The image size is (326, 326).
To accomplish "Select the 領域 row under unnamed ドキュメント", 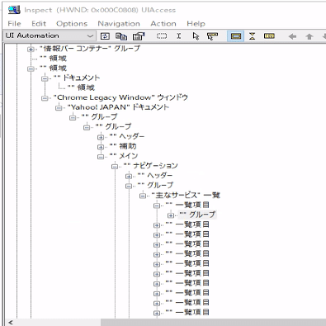I will 81,87.
